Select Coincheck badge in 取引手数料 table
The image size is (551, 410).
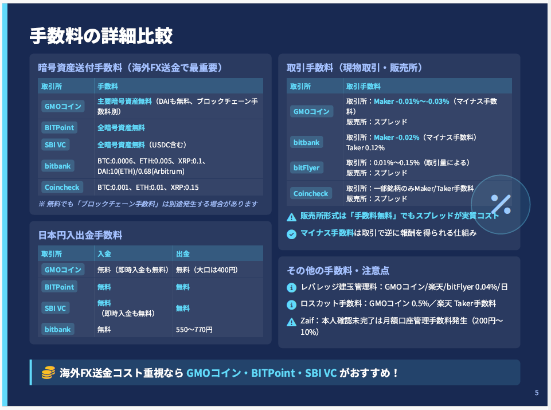coord(311,193)
